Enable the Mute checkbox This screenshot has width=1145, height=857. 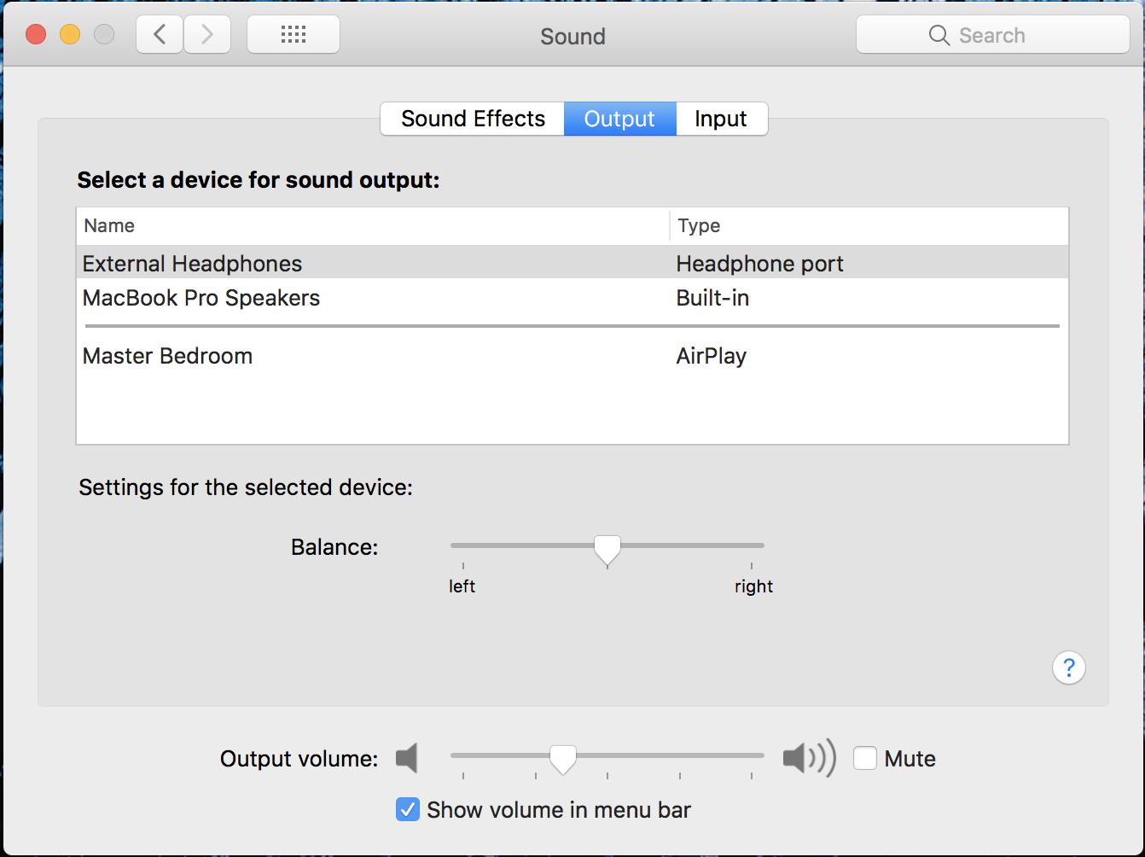(x=865, y=758)
